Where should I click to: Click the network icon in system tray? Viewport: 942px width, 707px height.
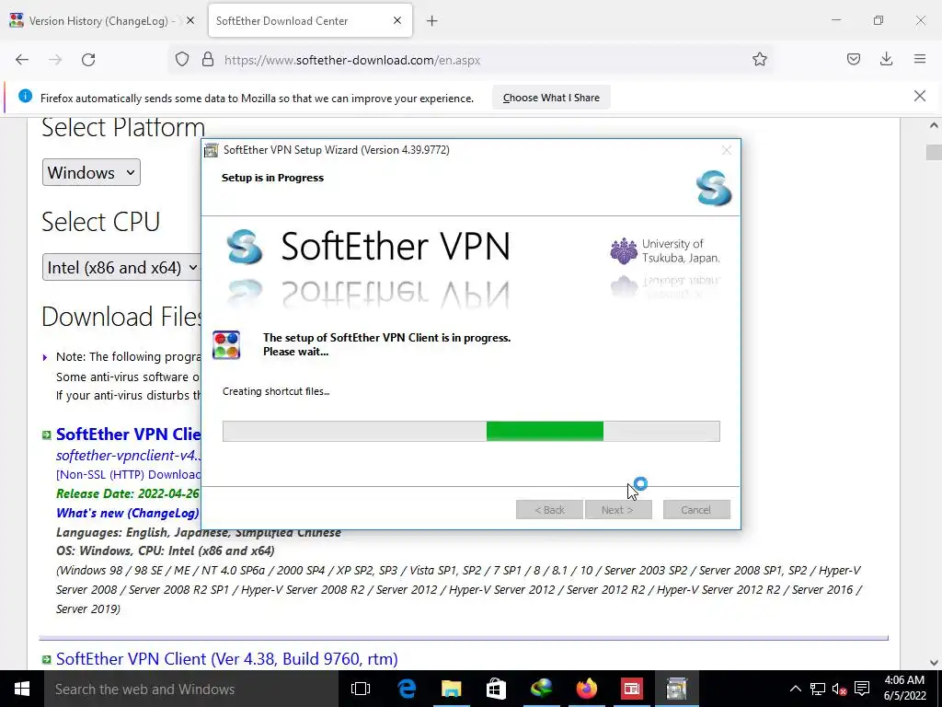pyautogui.click(x=817, y=689)
